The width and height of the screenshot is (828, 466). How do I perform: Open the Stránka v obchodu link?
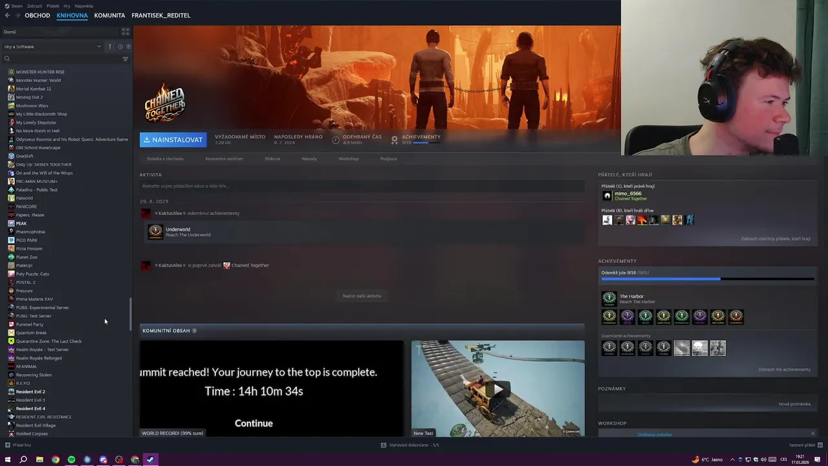pos(165,159)
